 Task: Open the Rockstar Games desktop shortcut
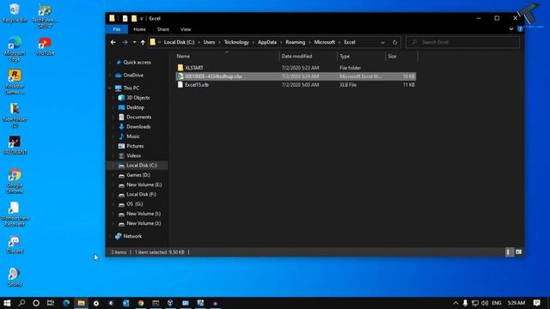[x=15, y=82]
